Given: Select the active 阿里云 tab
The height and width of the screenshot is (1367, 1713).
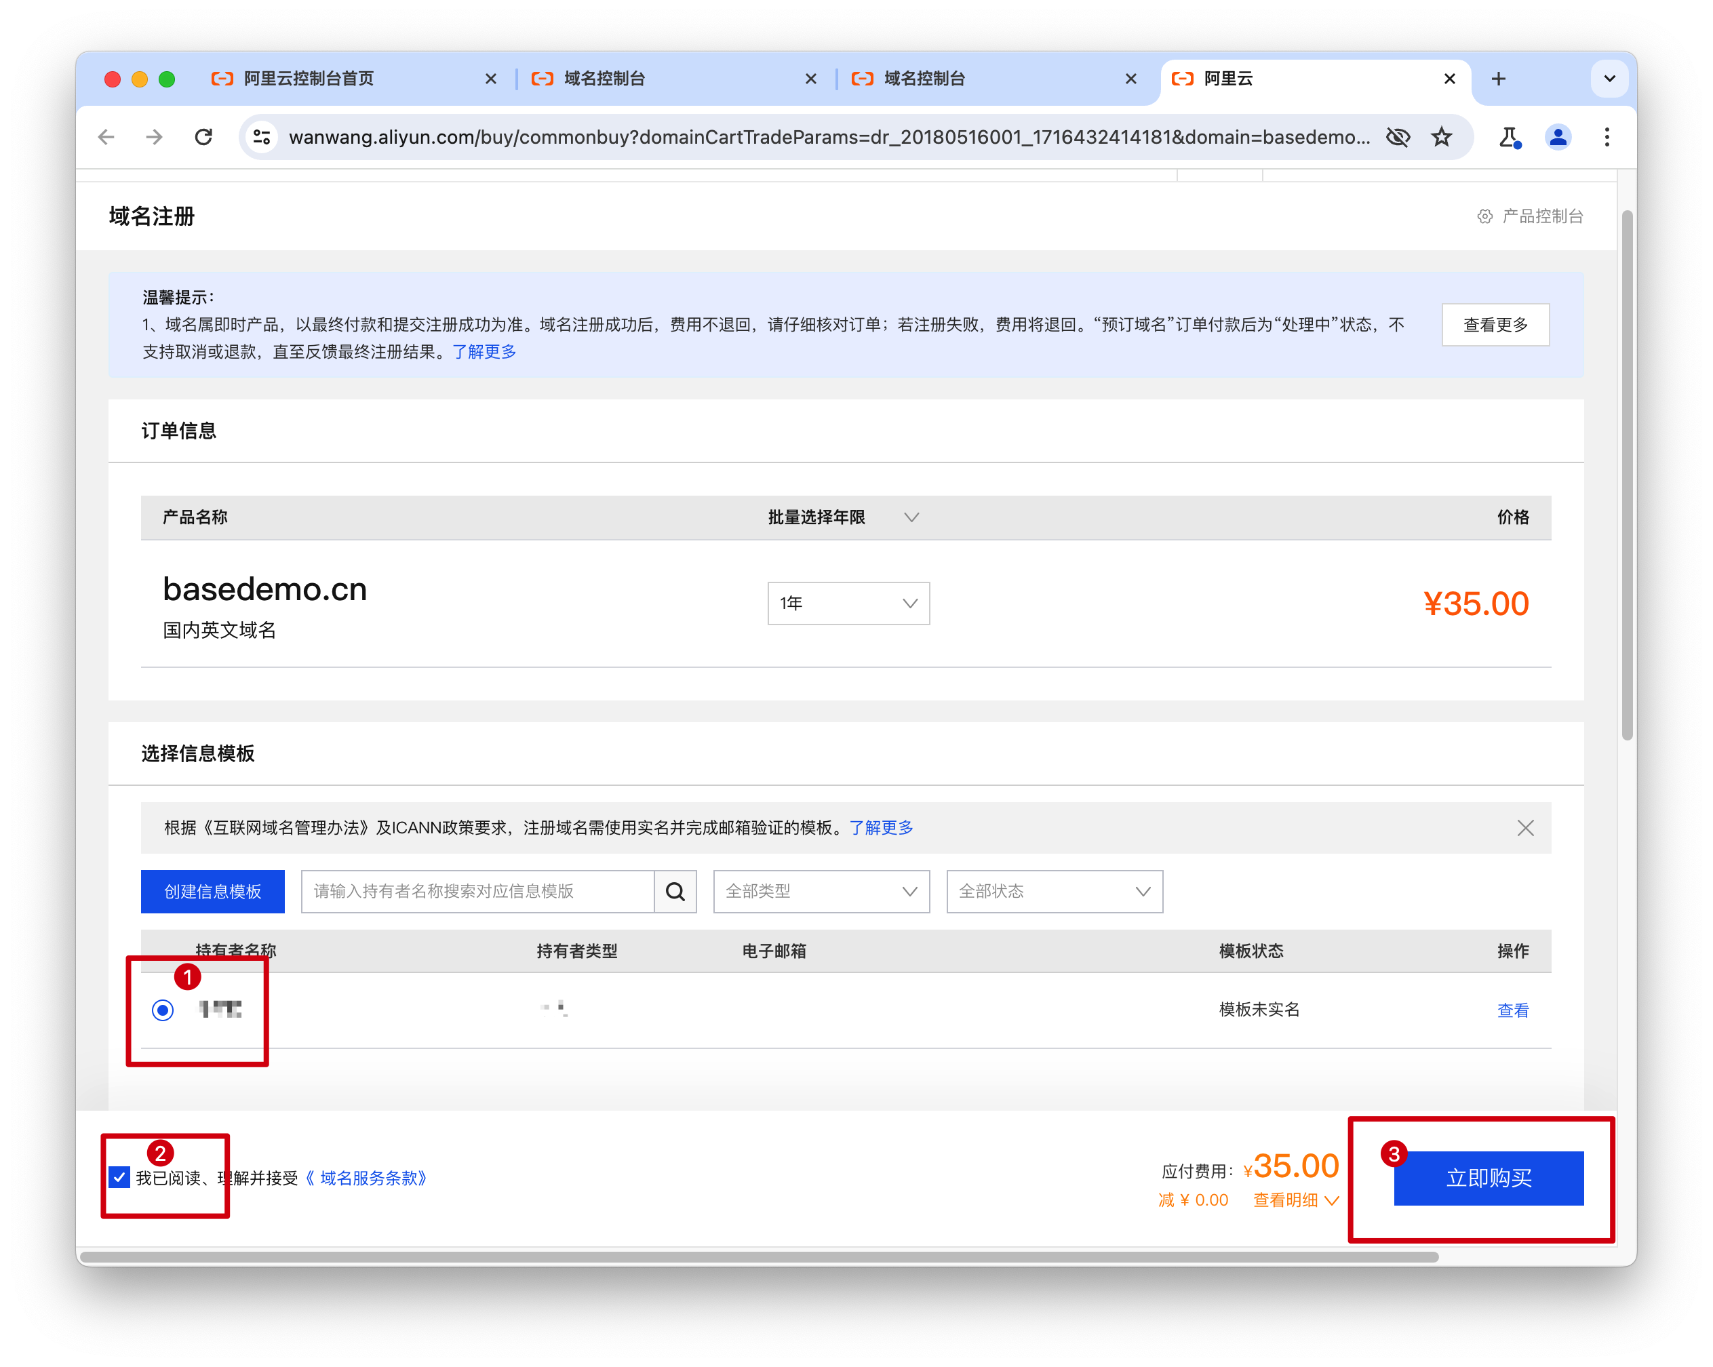Looking at the screenshot, I should (x=1228, y=79).
